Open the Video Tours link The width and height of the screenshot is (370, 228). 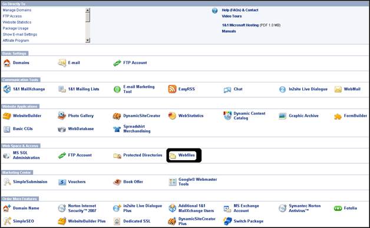[232, 16]
